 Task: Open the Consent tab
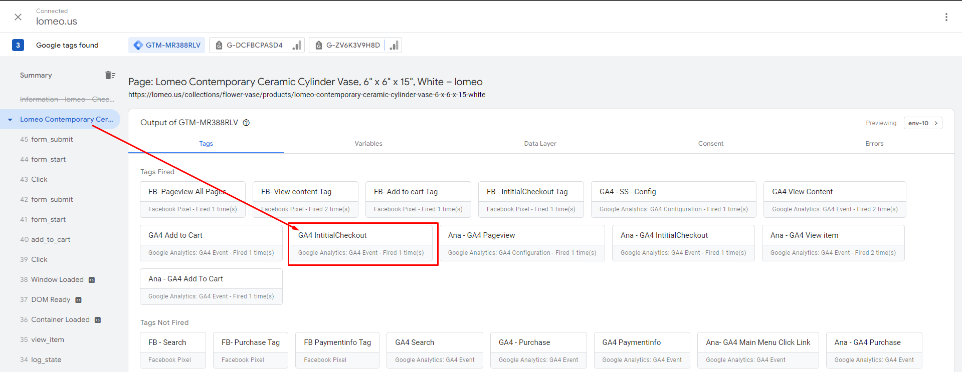[710, 144]
